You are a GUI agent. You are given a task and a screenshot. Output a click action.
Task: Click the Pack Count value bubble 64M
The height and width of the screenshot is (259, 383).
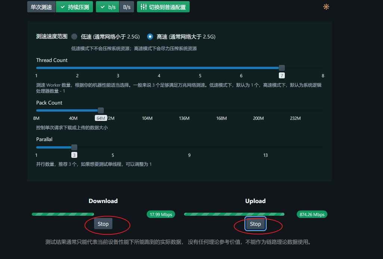(101, 118)
